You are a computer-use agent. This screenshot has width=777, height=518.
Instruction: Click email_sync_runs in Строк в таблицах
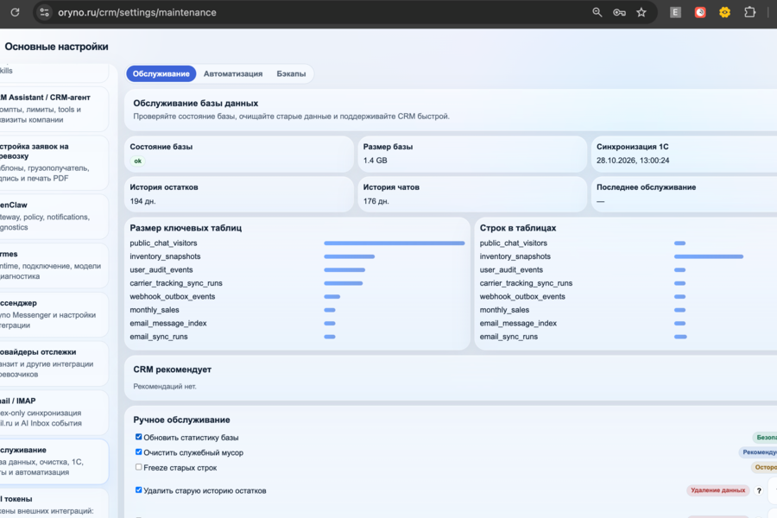pos(509,337)
